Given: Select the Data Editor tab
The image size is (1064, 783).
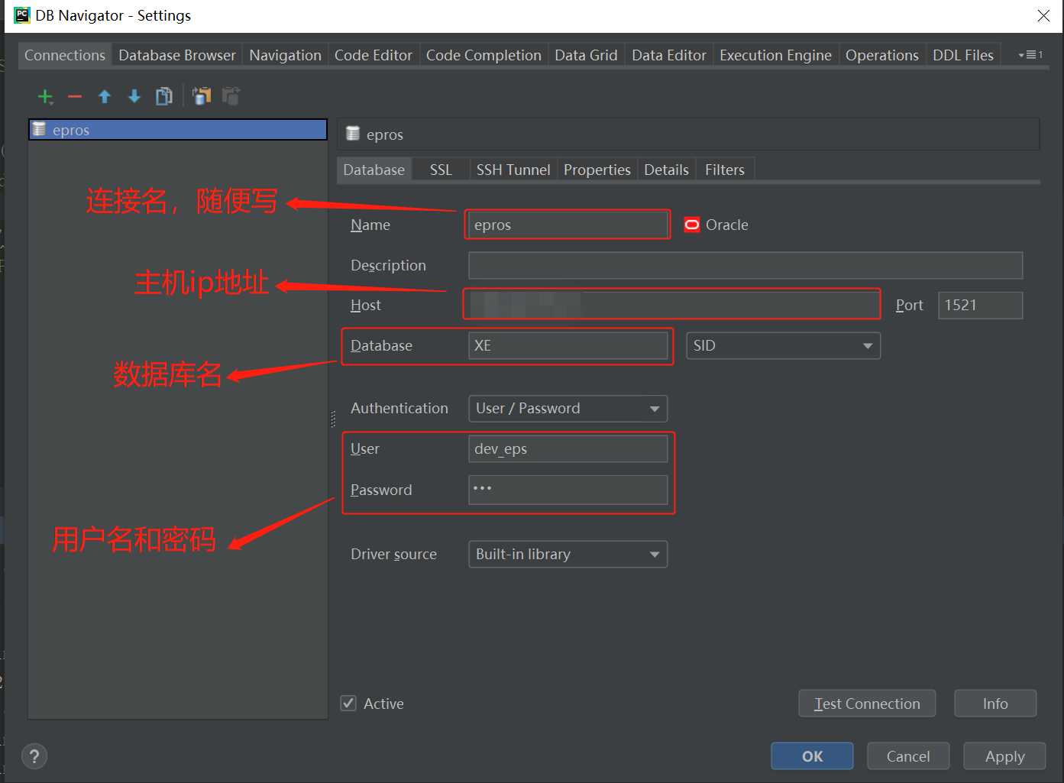Looking at the screenshot, I should (x=669, y=55).
